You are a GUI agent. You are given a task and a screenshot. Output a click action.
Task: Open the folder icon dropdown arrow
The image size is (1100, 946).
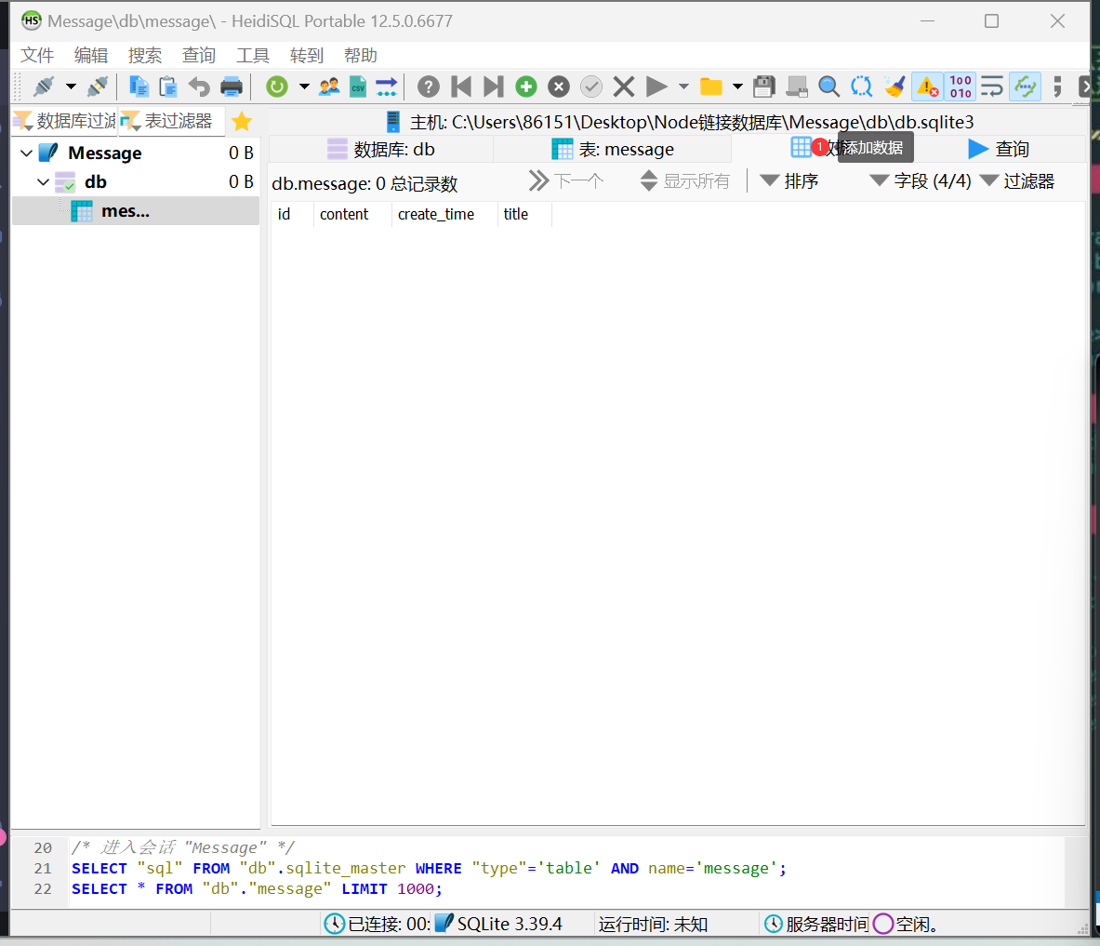coord(737,87)
